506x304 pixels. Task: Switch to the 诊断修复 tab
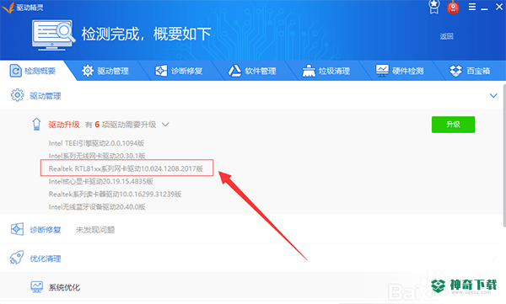179,71
